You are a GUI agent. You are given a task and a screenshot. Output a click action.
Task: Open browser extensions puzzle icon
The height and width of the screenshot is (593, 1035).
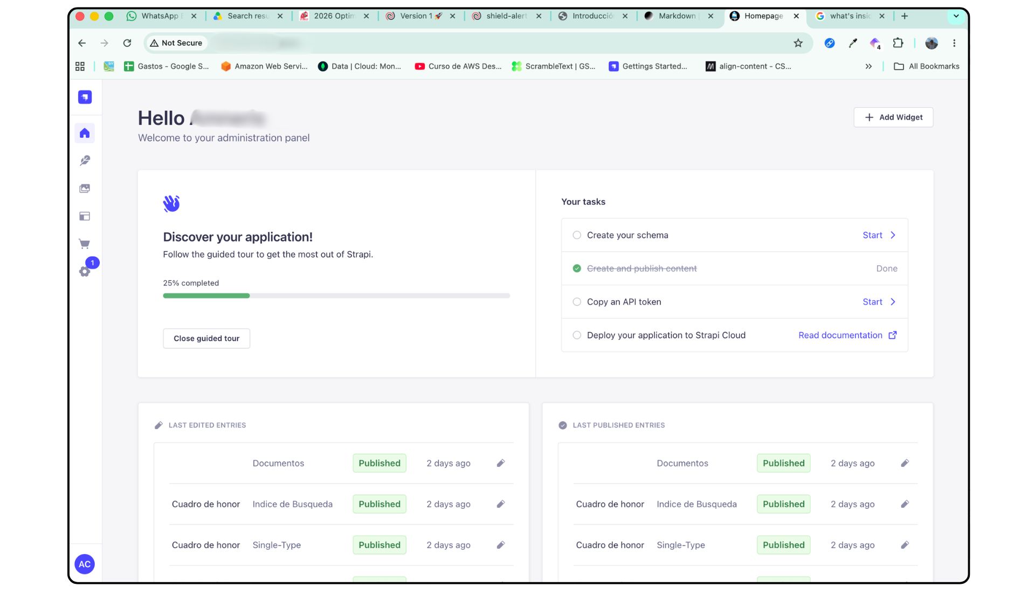click(x=898, y=43)
